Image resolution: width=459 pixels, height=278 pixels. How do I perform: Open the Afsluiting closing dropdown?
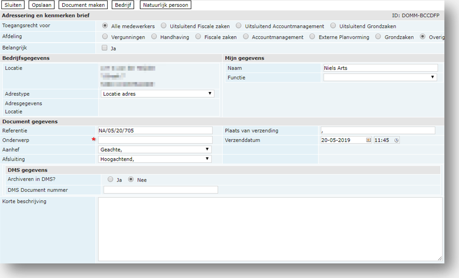pos(155,159)
